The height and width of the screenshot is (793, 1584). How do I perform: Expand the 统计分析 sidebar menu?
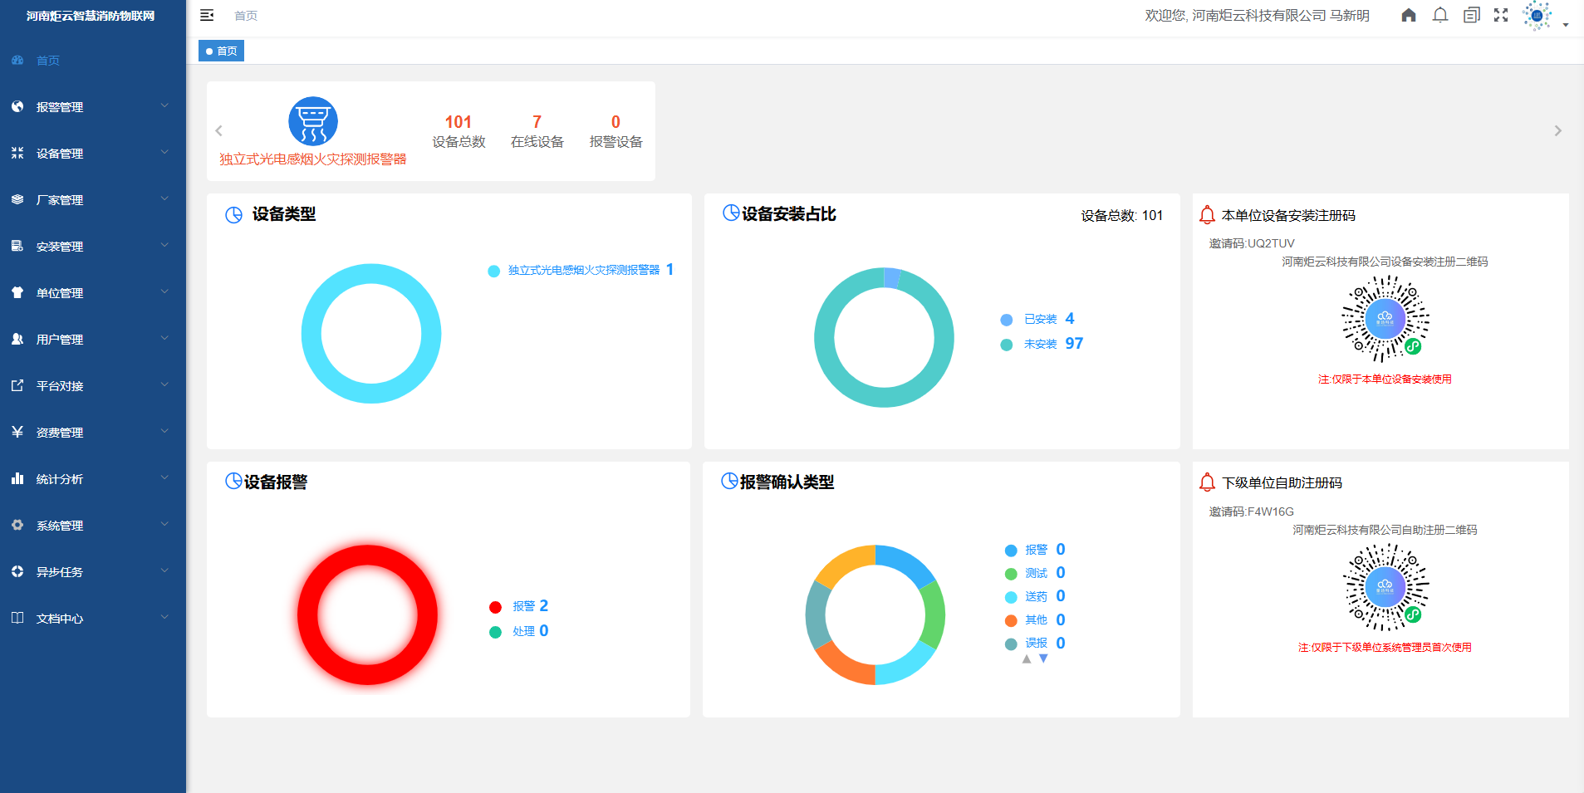coord(91,479)
